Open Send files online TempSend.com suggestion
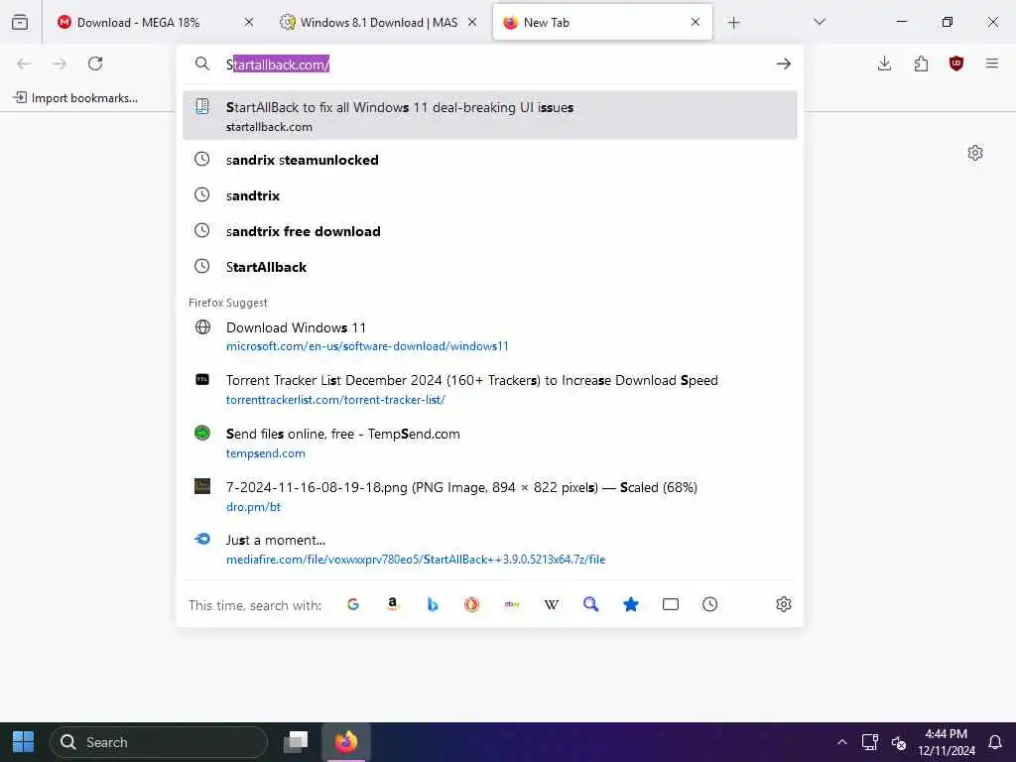The image size is (1016, 762). click(490, 444)
